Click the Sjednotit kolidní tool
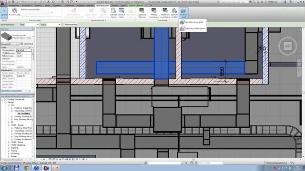 coord(174,13)
